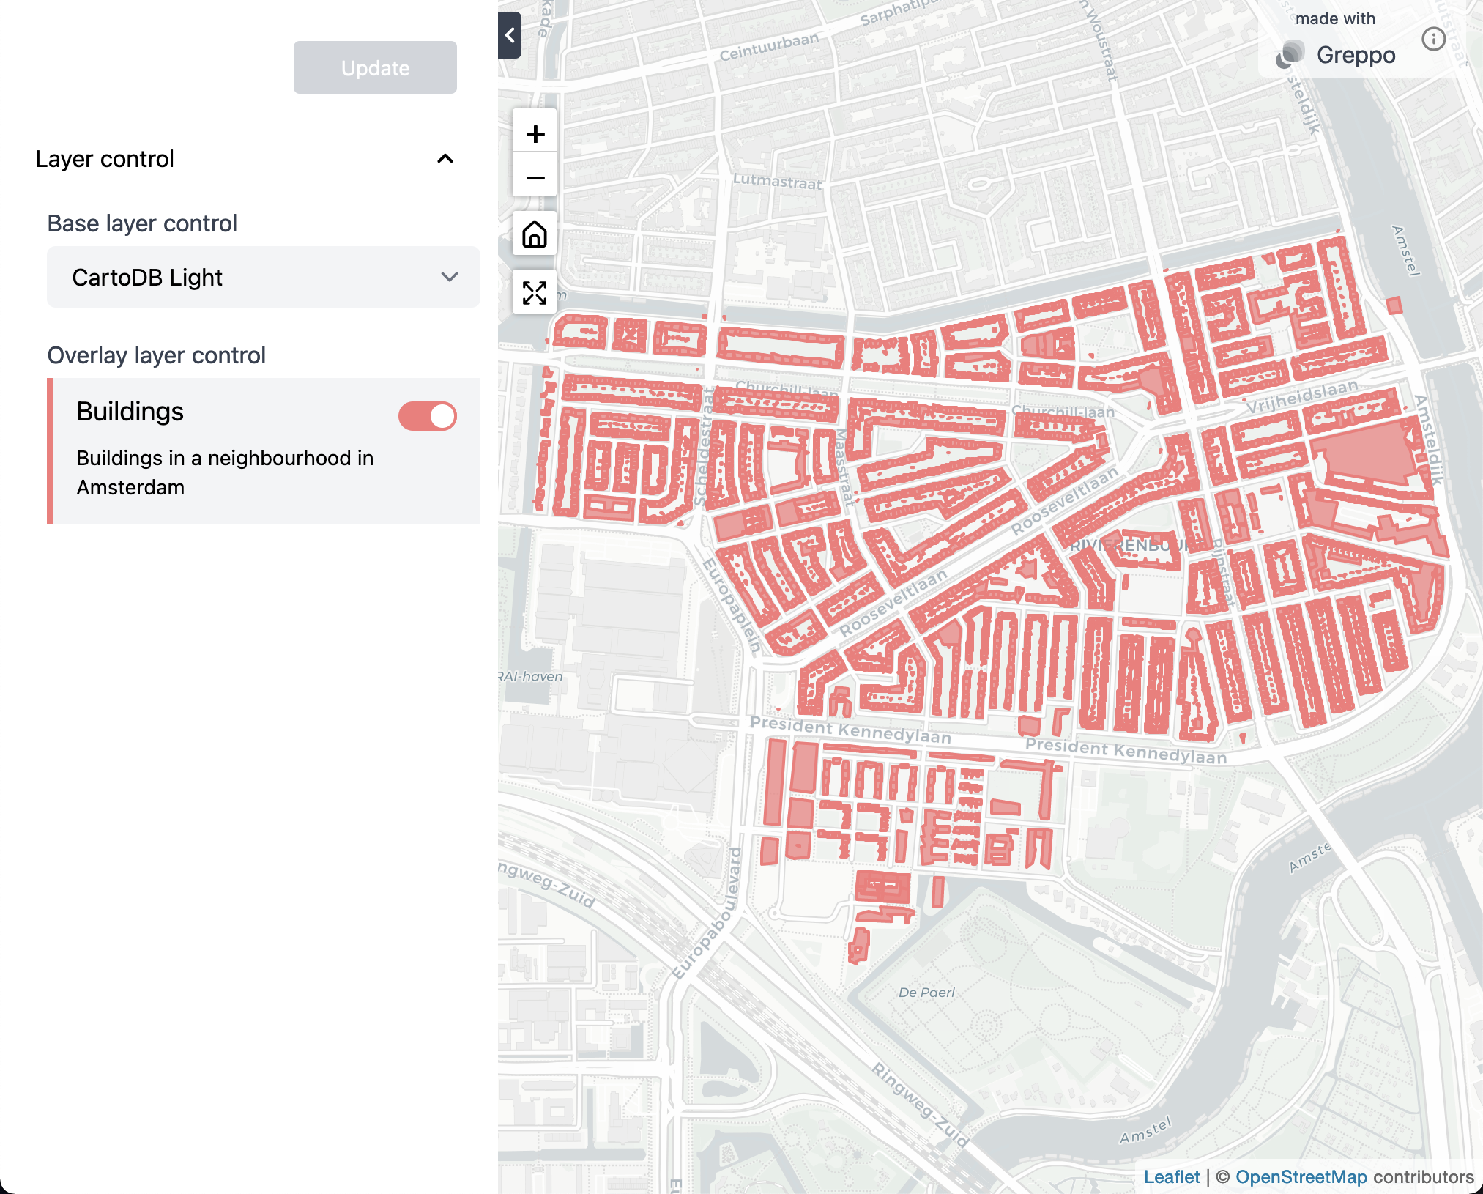Screen dimensions: 1483x1194
Task: Select the Buildings layer card title
Action: [130, 412]
